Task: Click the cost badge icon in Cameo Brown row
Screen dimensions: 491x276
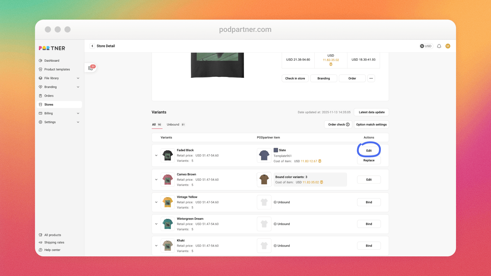Action: click(322, 182)
